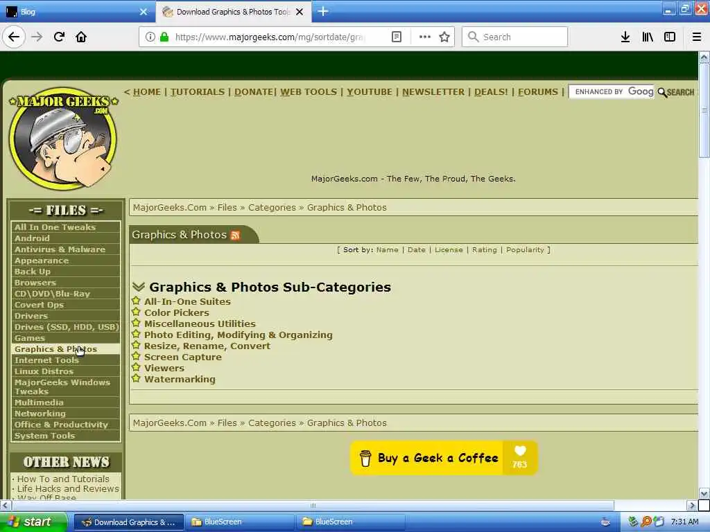Image resolution: width=710 pixels, height=532 pixels.
Task: Click the horizontal scrollbar right arrow
Action: tap(691, 505)
